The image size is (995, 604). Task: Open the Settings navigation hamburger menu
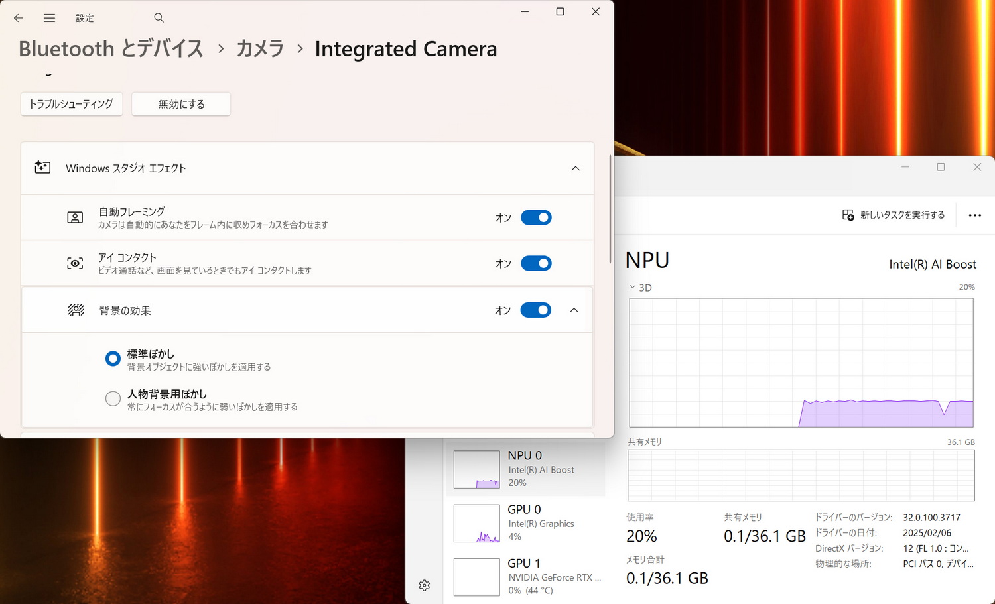(x=49, y=18)
